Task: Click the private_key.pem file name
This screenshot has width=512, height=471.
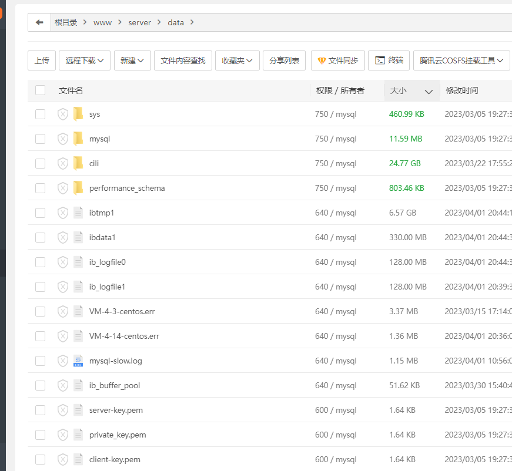Action: point(118,435)
